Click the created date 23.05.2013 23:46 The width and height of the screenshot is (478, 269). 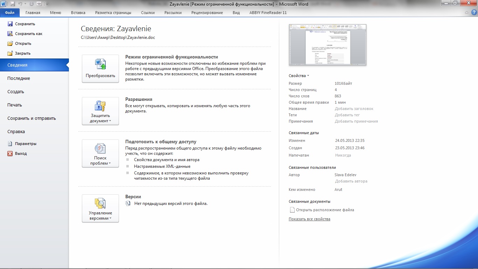pos(350,148)
